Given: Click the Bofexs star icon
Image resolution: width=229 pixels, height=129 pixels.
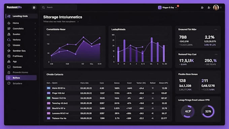Looking at the screenshot, I should [9, 78].
